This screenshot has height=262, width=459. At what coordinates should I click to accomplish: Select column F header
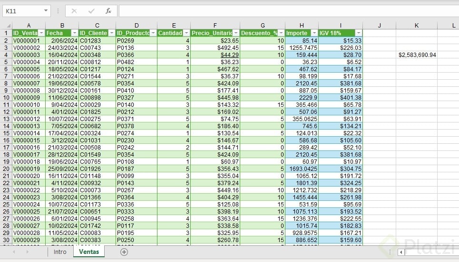215,26
